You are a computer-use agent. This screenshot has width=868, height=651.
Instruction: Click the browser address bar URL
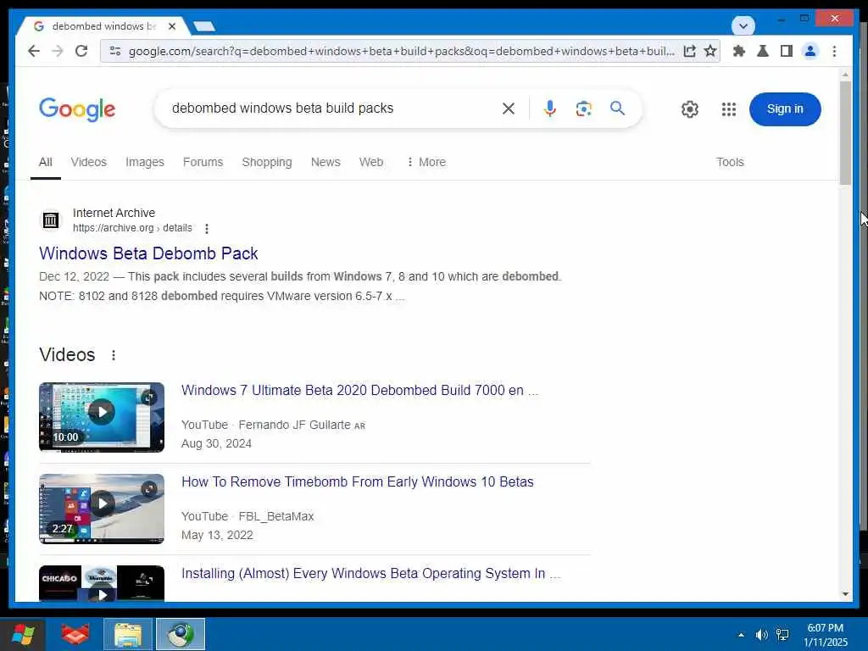click(x=401, y=52)
